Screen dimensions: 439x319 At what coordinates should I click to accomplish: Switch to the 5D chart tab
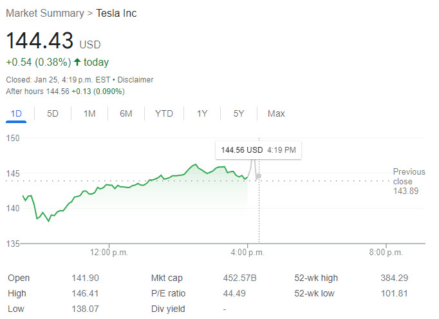pyautogui.click(x=53, y=113)
